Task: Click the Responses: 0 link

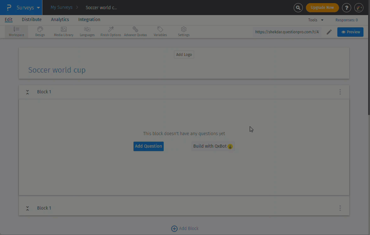Action: tap(346, 20)
